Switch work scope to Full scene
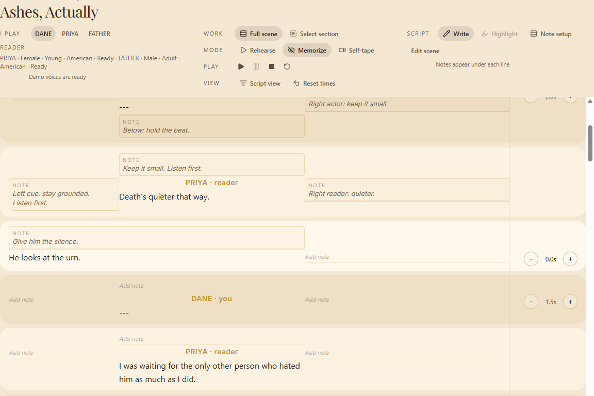The image size is (594, 396). pyautogui.click(x=258, y=34)
